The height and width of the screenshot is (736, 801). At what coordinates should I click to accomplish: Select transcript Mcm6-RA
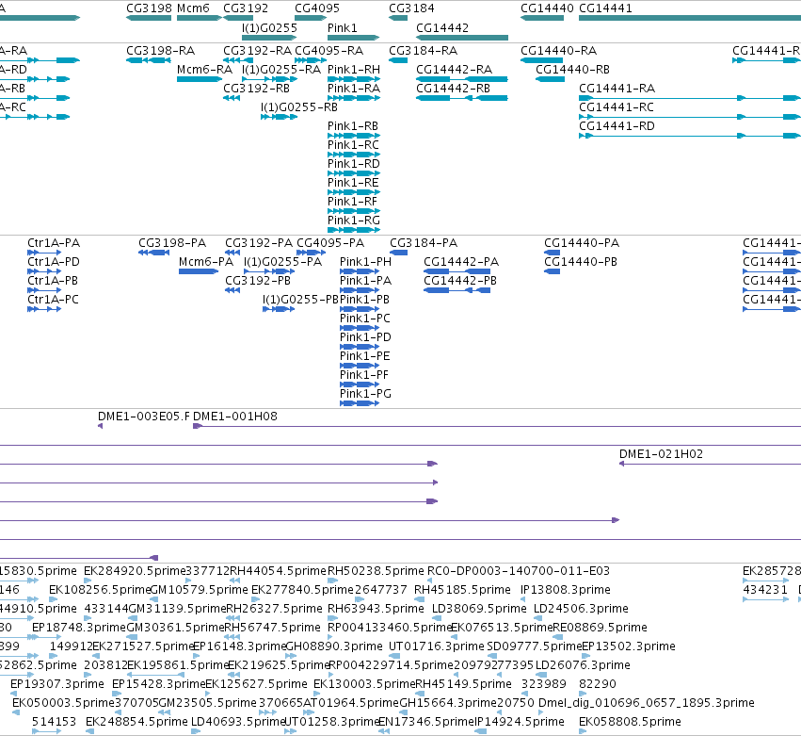click(x=200, y=79)
